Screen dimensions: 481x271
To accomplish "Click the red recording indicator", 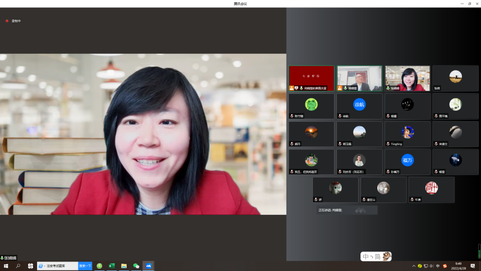I will pyautogui.click(x=7, y=21).
